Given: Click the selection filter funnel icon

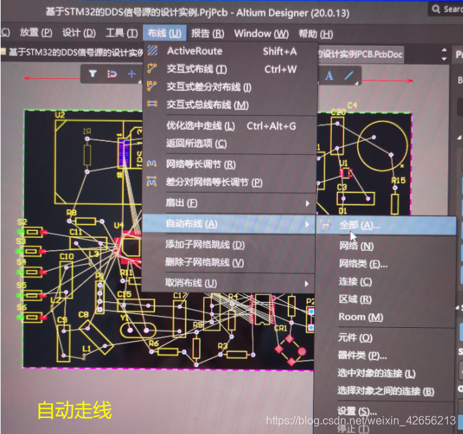Looking at the screenshot, I should (x=93, y=73).
